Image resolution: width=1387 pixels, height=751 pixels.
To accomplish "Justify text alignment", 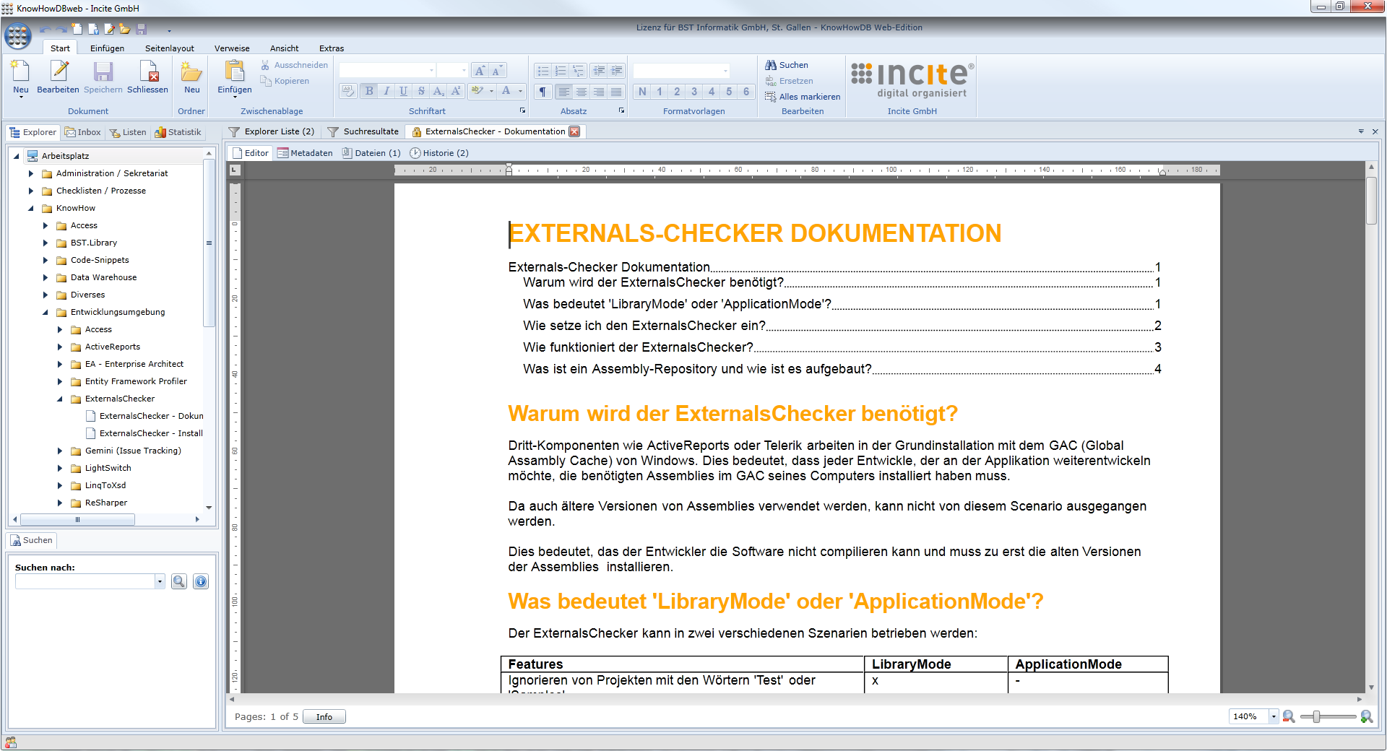I will (615, 92).
